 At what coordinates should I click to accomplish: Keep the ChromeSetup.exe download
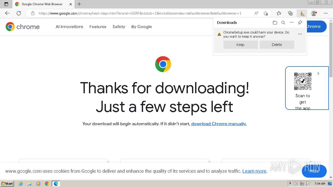240,45
